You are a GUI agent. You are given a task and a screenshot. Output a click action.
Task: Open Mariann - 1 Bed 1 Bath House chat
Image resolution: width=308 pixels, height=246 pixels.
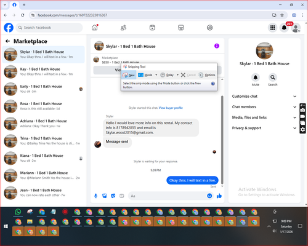point(43,175)
